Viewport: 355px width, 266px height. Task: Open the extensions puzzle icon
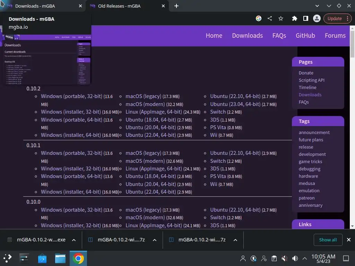294,18
